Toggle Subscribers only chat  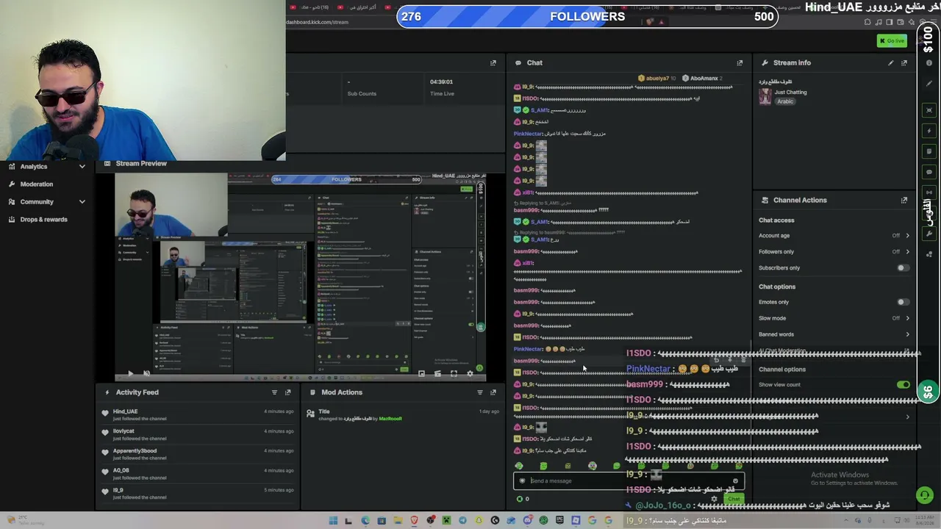click(903, 268)
